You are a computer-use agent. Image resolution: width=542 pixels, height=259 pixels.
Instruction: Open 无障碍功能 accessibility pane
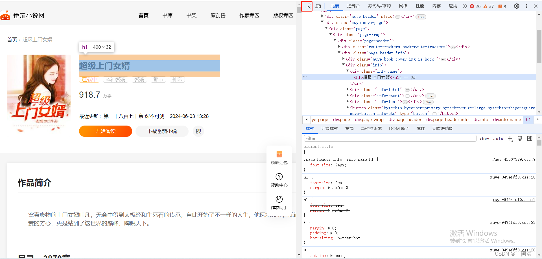[442, 129]
